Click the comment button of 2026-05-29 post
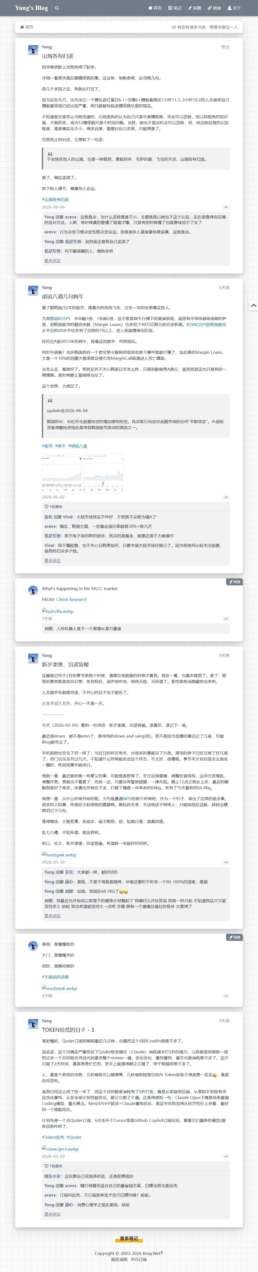The width and height of the screenshot is (258, 1272). click(x=226, y=1156)
